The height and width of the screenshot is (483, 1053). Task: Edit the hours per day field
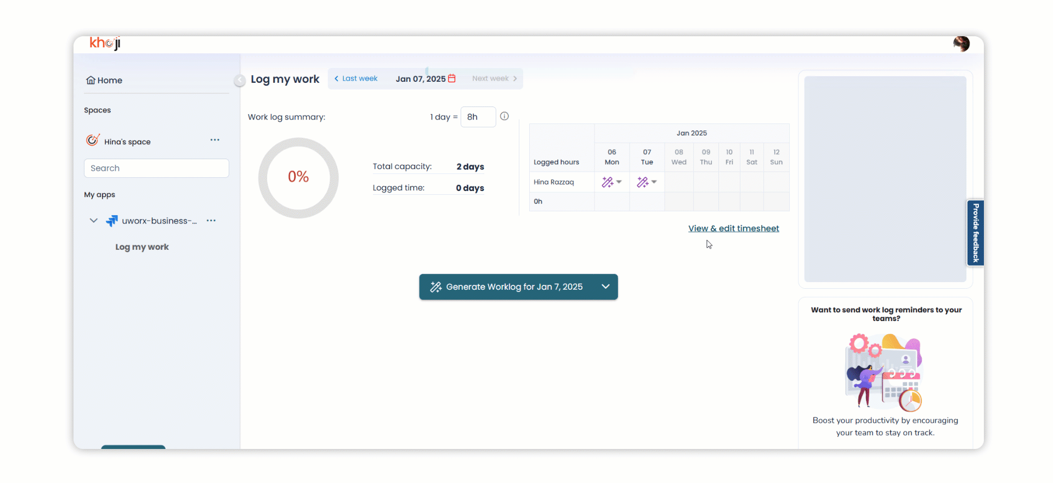coord(478,117)
